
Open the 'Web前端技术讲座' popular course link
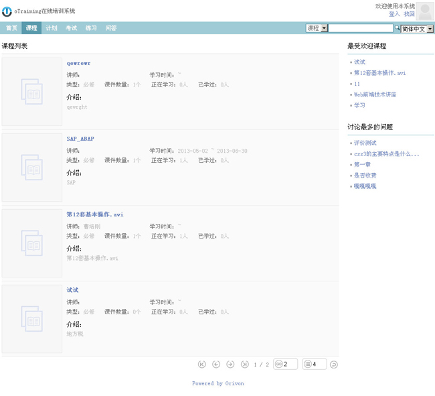click(375, 94)
